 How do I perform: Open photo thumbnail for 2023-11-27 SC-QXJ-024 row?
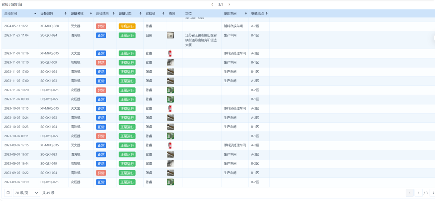point(170,35)
